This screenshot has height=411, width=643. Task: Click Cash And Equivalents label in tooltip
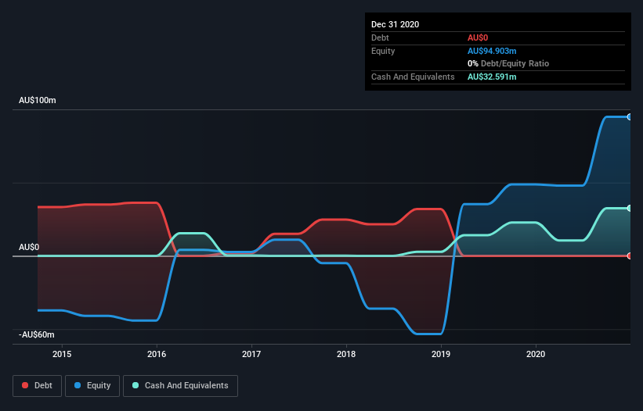[x=413, y=77]
